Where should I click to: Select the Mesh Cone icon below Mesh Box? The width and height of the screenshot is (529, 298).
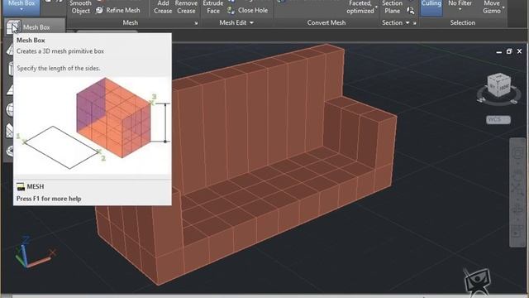tap(9, 50)
